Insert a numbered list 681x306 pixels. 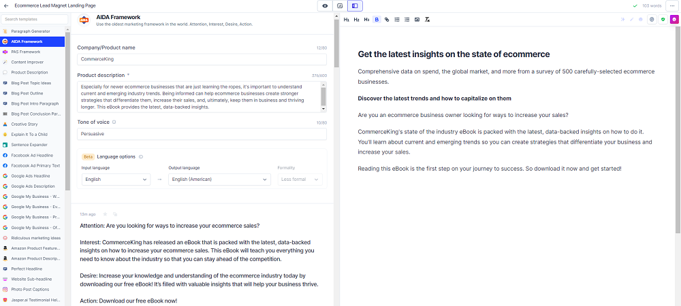tap(396, 20)
